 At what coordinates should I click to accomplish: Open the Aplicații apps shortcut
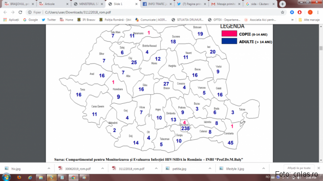click(12, 20)
